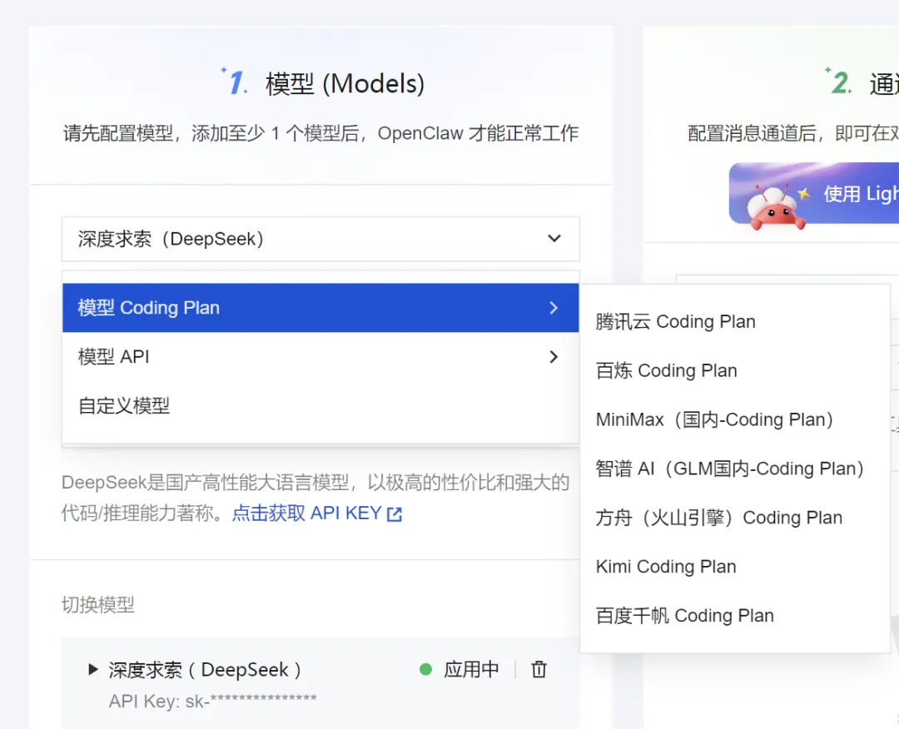Choose 自定义模型 from the menu

[320, 406]
